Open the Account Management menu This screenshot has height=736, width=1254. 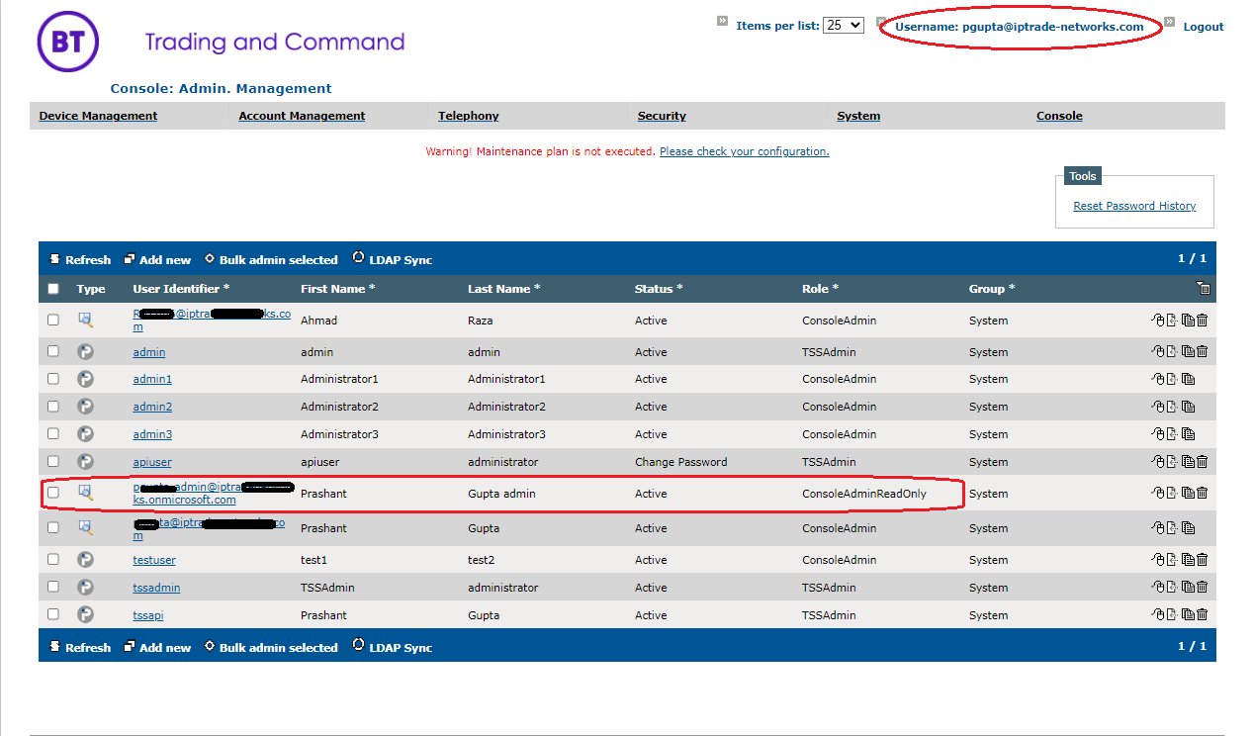tap(302, 116)
